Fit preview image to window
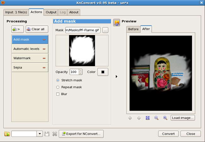 tap(148, 118)
